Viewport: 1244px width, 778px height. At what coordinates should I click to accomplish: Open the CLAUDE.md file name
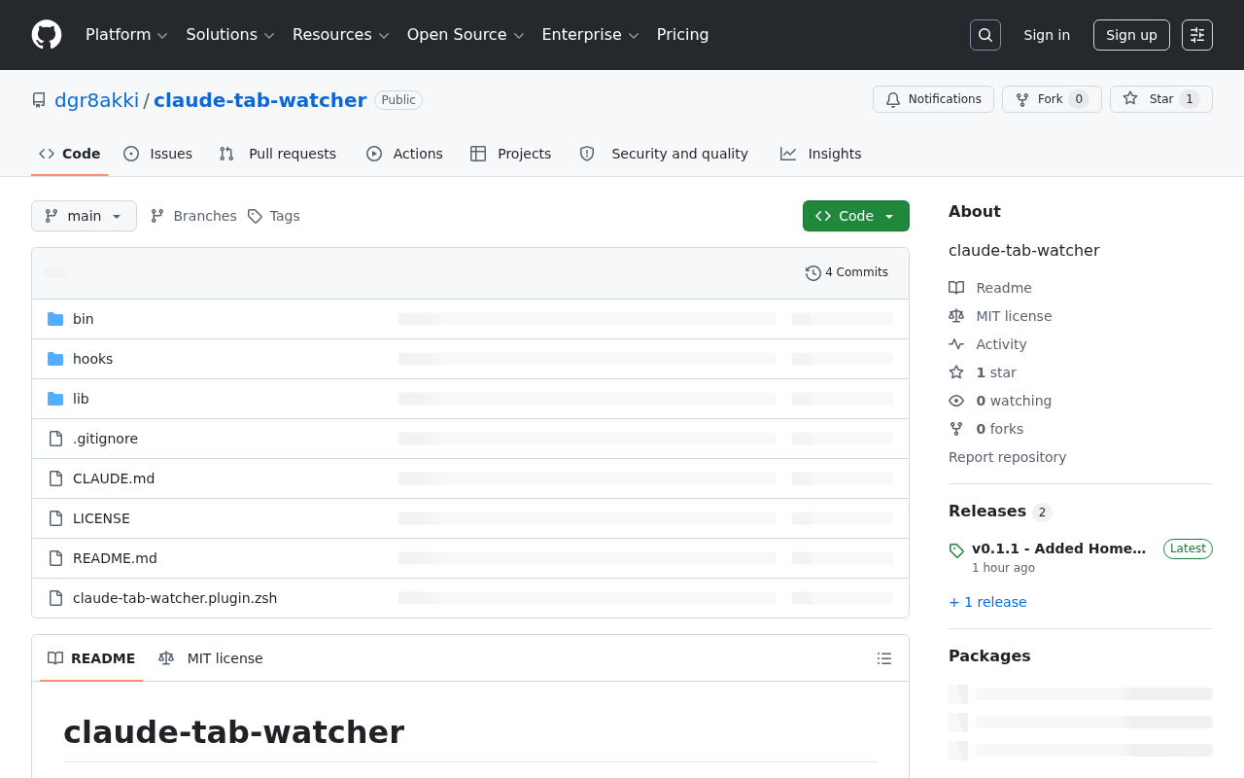pyautogui.click(x=114, y=478)
